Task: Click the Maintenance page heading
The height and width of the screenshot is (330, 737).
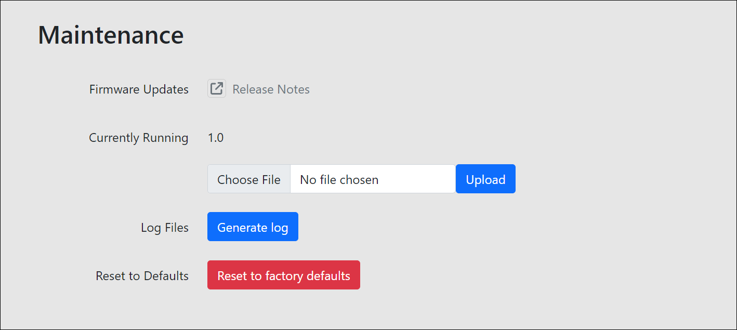Action: tap(111, 35)
